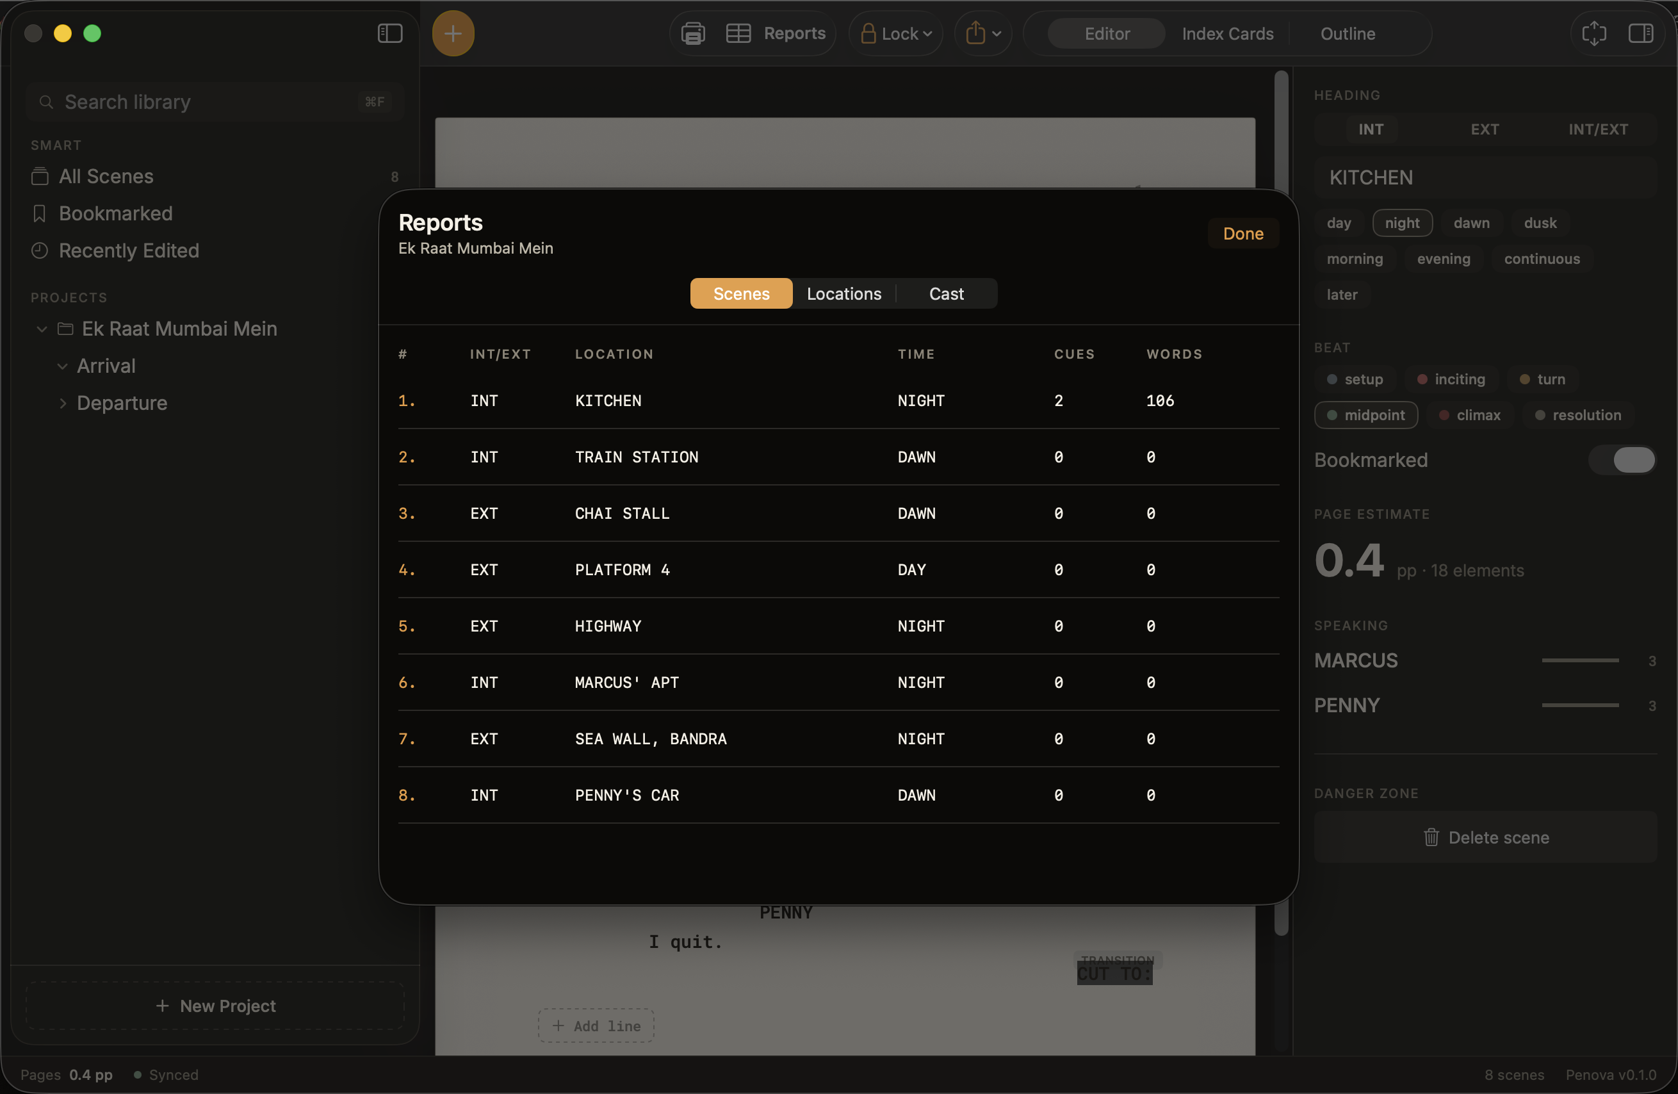Image resolution: width=1678 pixels, height=1094 pixels.
Task: Click the plus icon on New Project
Action: pos(162,1006)
